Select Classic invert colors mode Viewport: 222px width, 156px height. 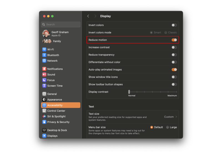coord(166,32)
